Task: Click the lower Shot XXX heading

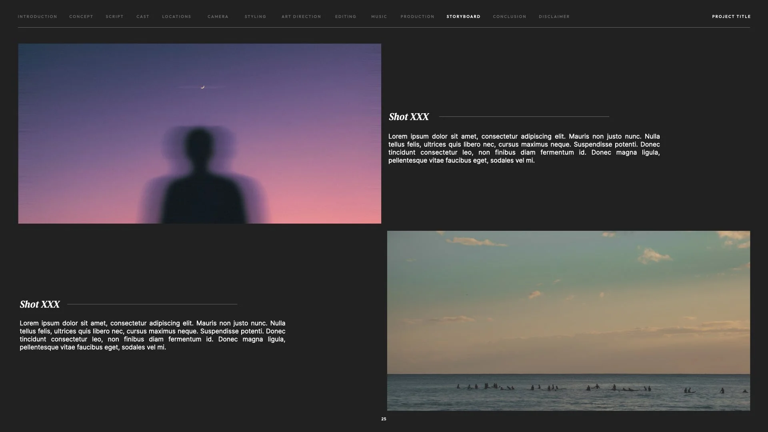Action: [40, 304]
